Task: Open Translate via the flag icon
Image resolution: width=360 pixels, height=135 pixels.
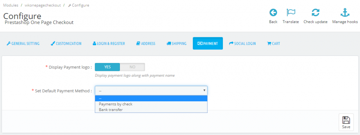Action: pos(291,13)
